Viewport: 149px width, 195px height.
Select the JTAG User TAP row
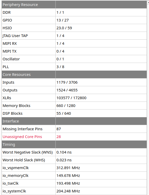74,36
